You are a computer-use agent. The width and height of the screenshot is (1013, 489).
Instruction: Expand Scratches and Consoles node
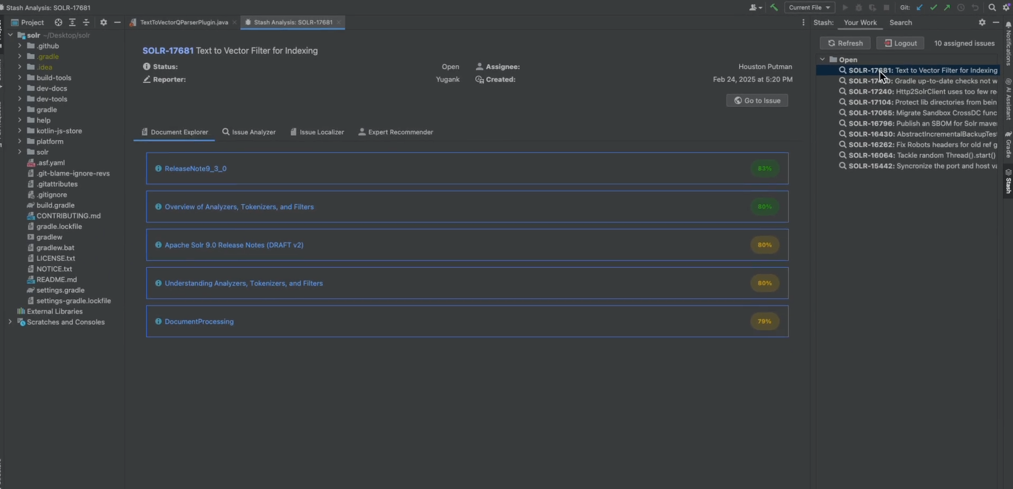(x=10, y=322)
